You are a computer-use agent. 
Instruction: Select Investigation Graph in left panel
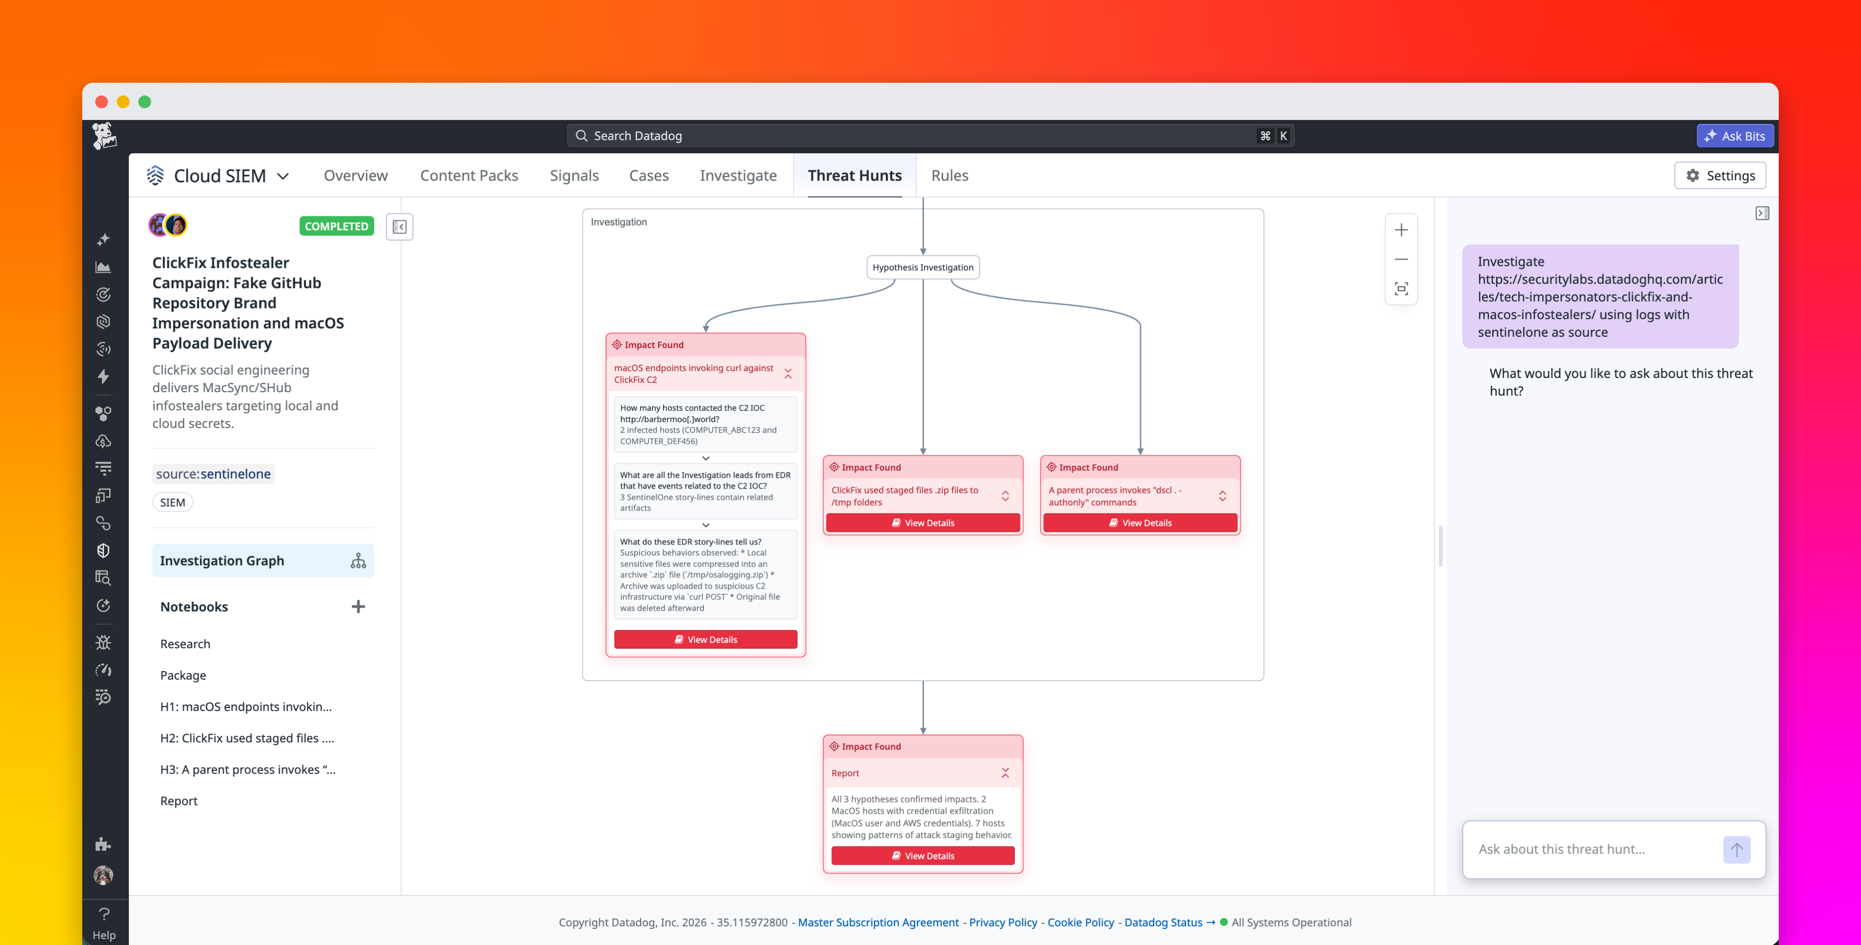263,561
